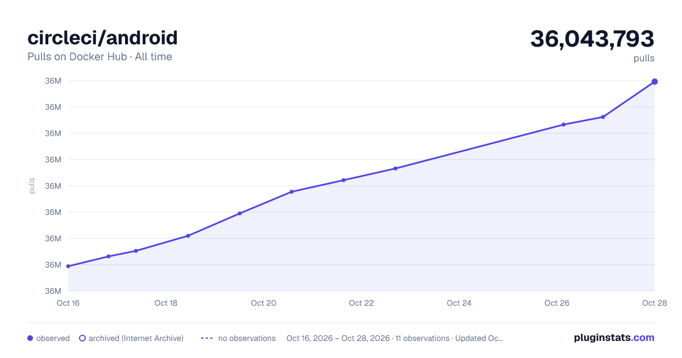
Task: Click the 'no observations' legend label
Action: coord(247,338)
